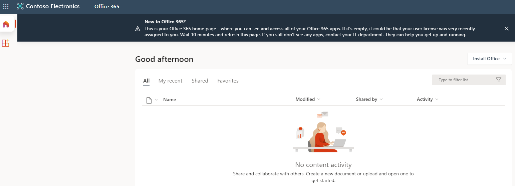Switch to the All tab

pos(146,81)
